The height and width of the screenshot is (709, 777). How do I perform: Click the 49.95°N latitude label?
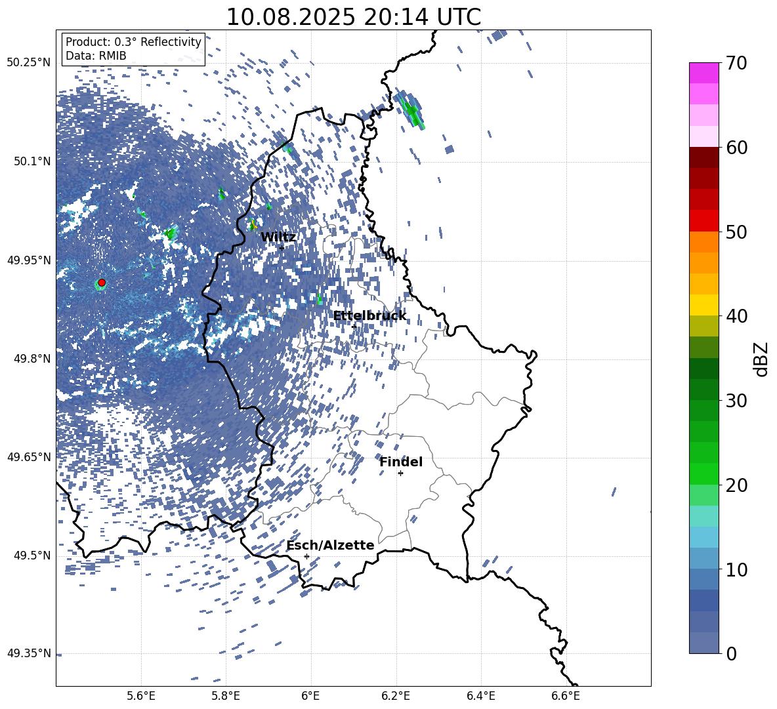29,260
